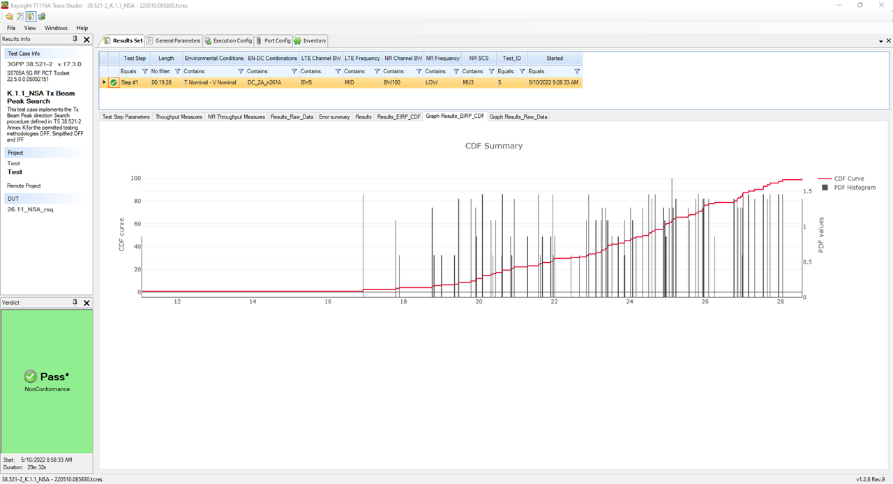The image size is (893, 484).
Task: Open the Environmental Conditions filter funnel
Action: tap(241, 71)
